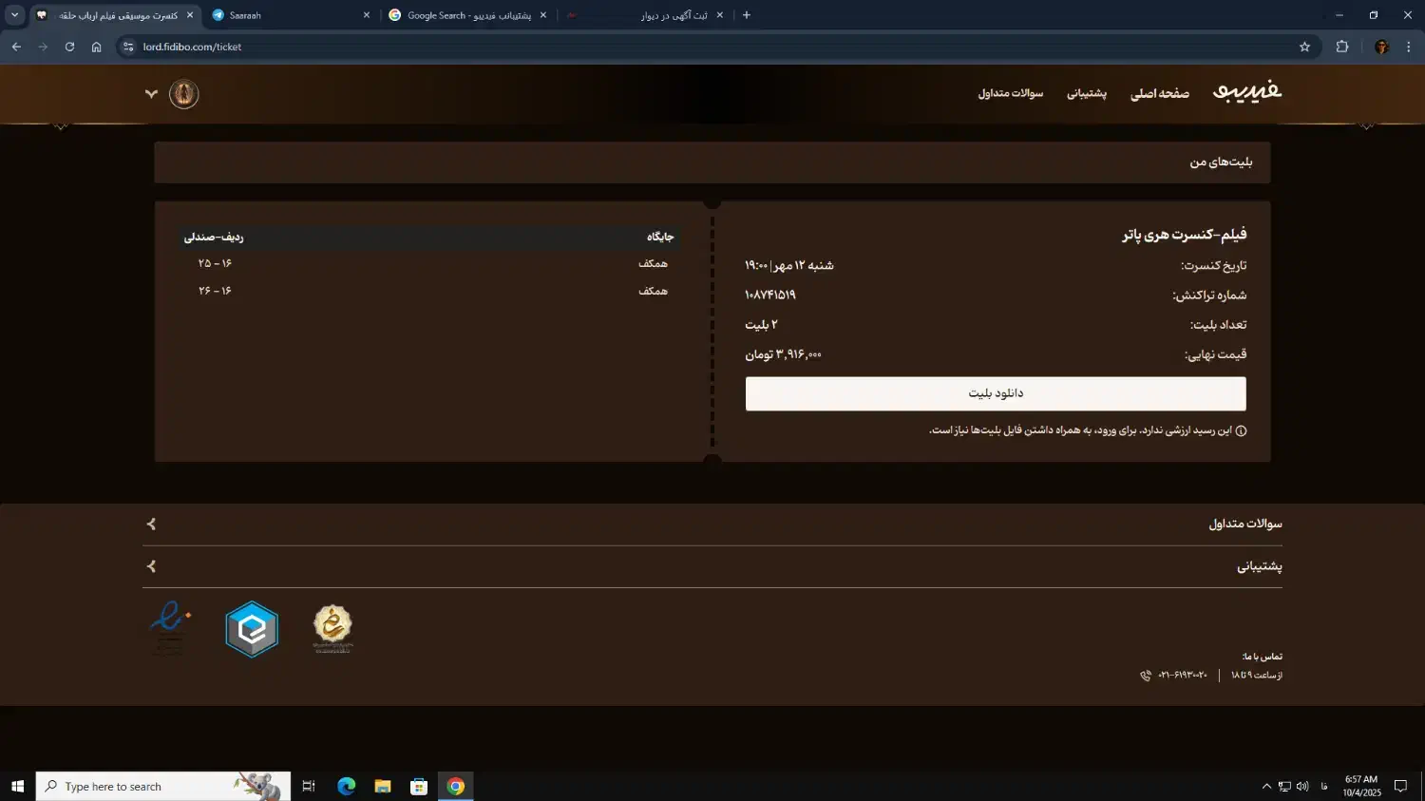Show hidden system tray icons
Viewport: 1425px width, 801px height.
pyautogui.click(x=1266, y=786)
